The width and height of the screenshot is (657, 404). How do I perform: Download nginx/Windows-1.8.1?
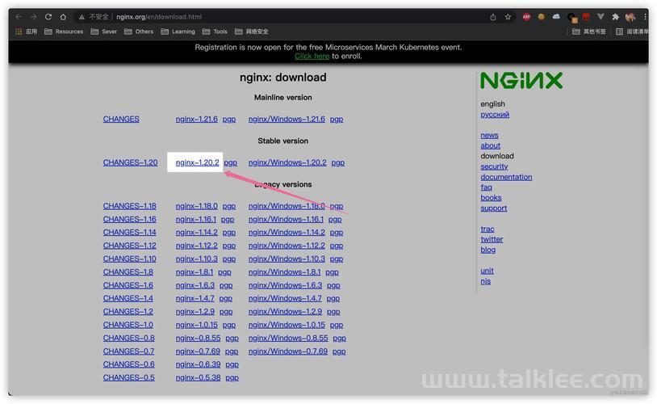[x=284, y=271]
